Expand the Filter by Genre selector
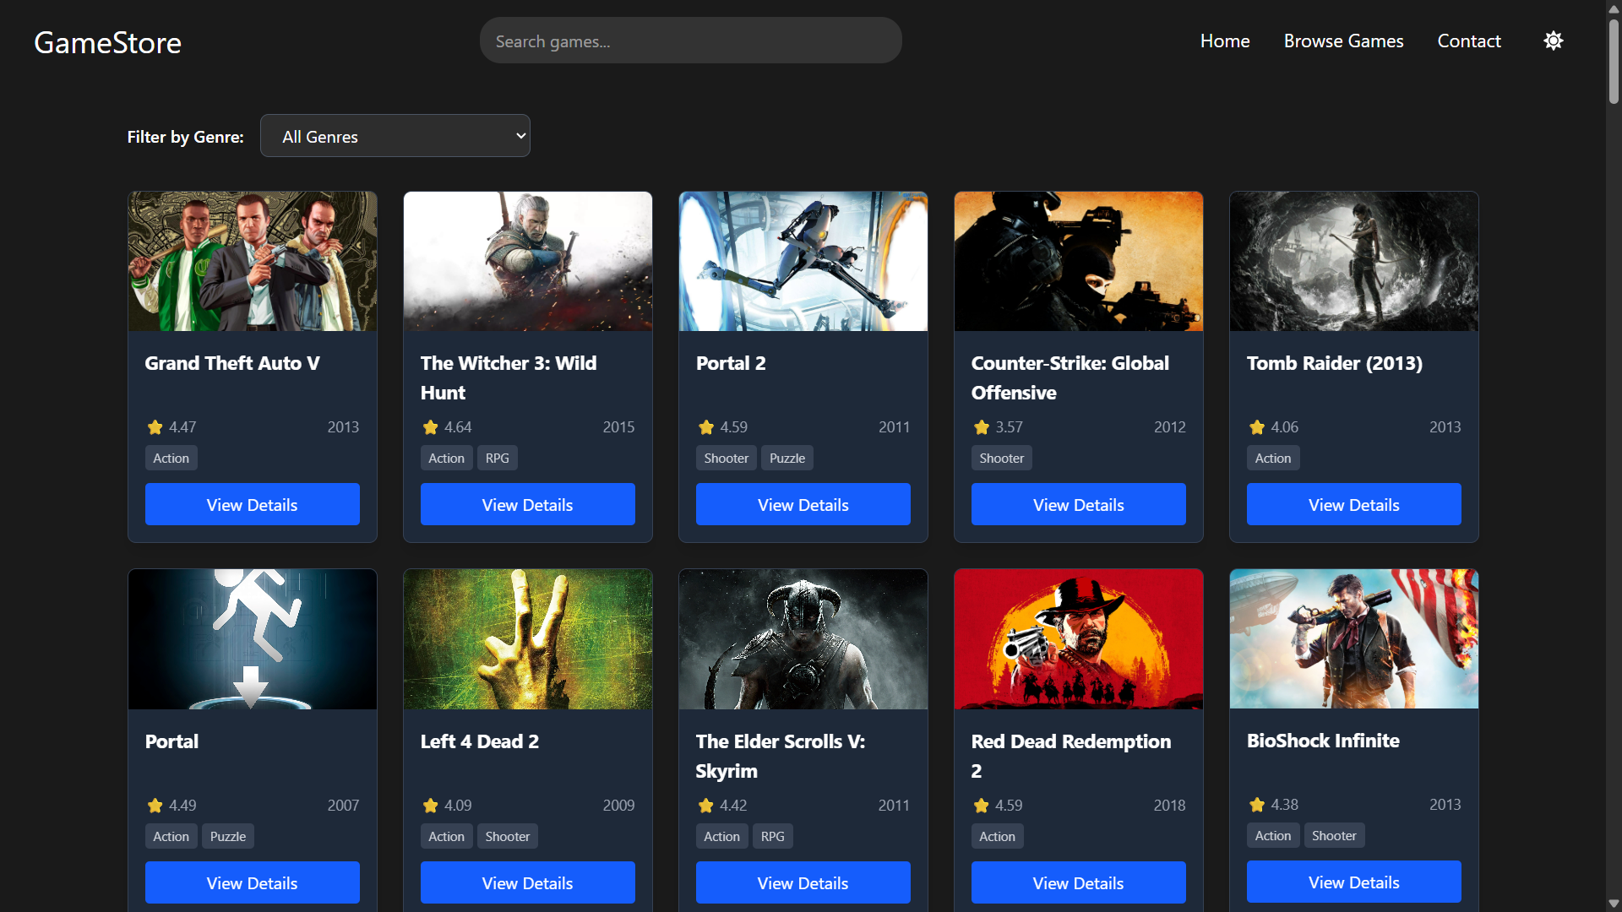Viewport: 1622px width, 912px height. point(395,135)
